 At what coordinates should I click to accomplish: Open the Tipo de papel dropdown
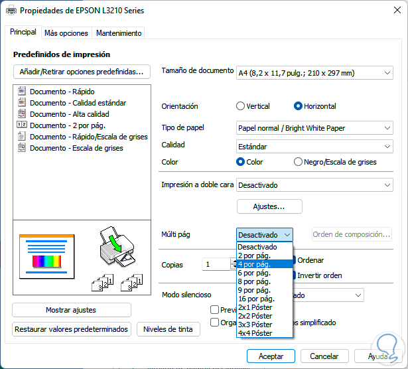tap(314, 128)
